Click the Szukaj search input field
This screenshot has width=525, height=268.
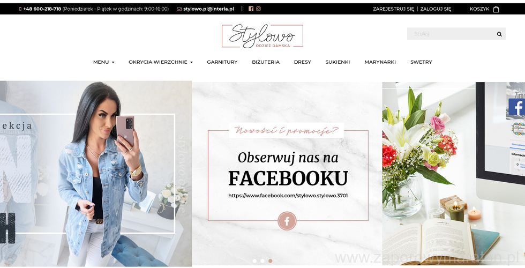(451, 34)
